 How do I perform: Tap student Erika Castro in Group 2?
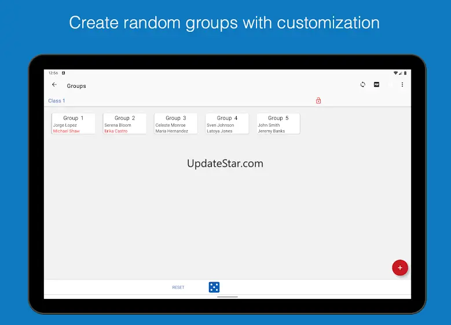[x=116, y=131]
